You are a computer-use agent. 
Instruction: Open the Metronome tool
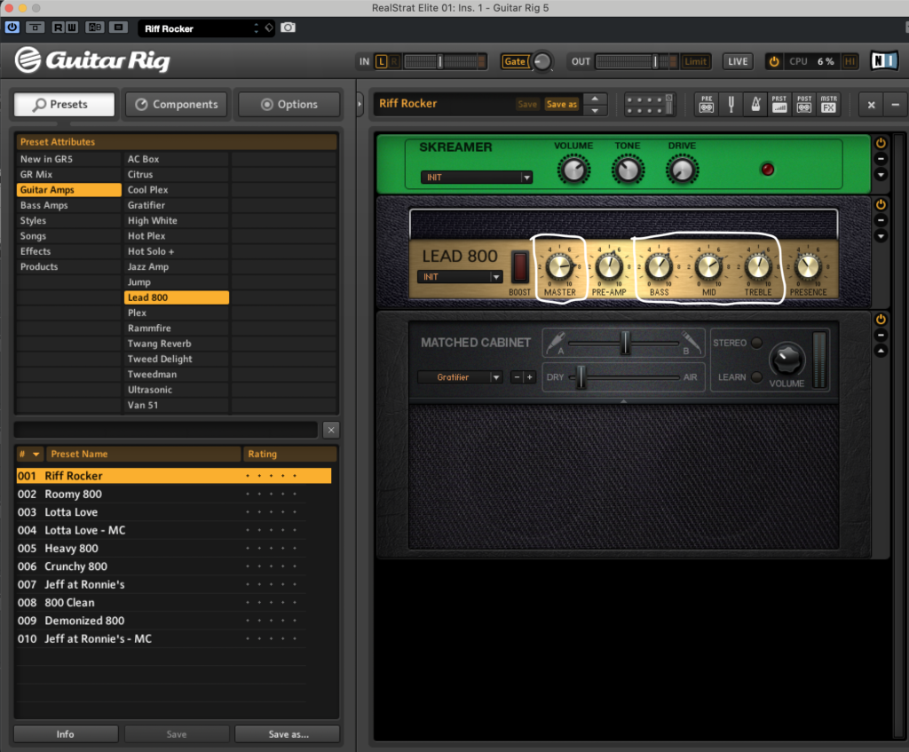(x=755, y=104)
